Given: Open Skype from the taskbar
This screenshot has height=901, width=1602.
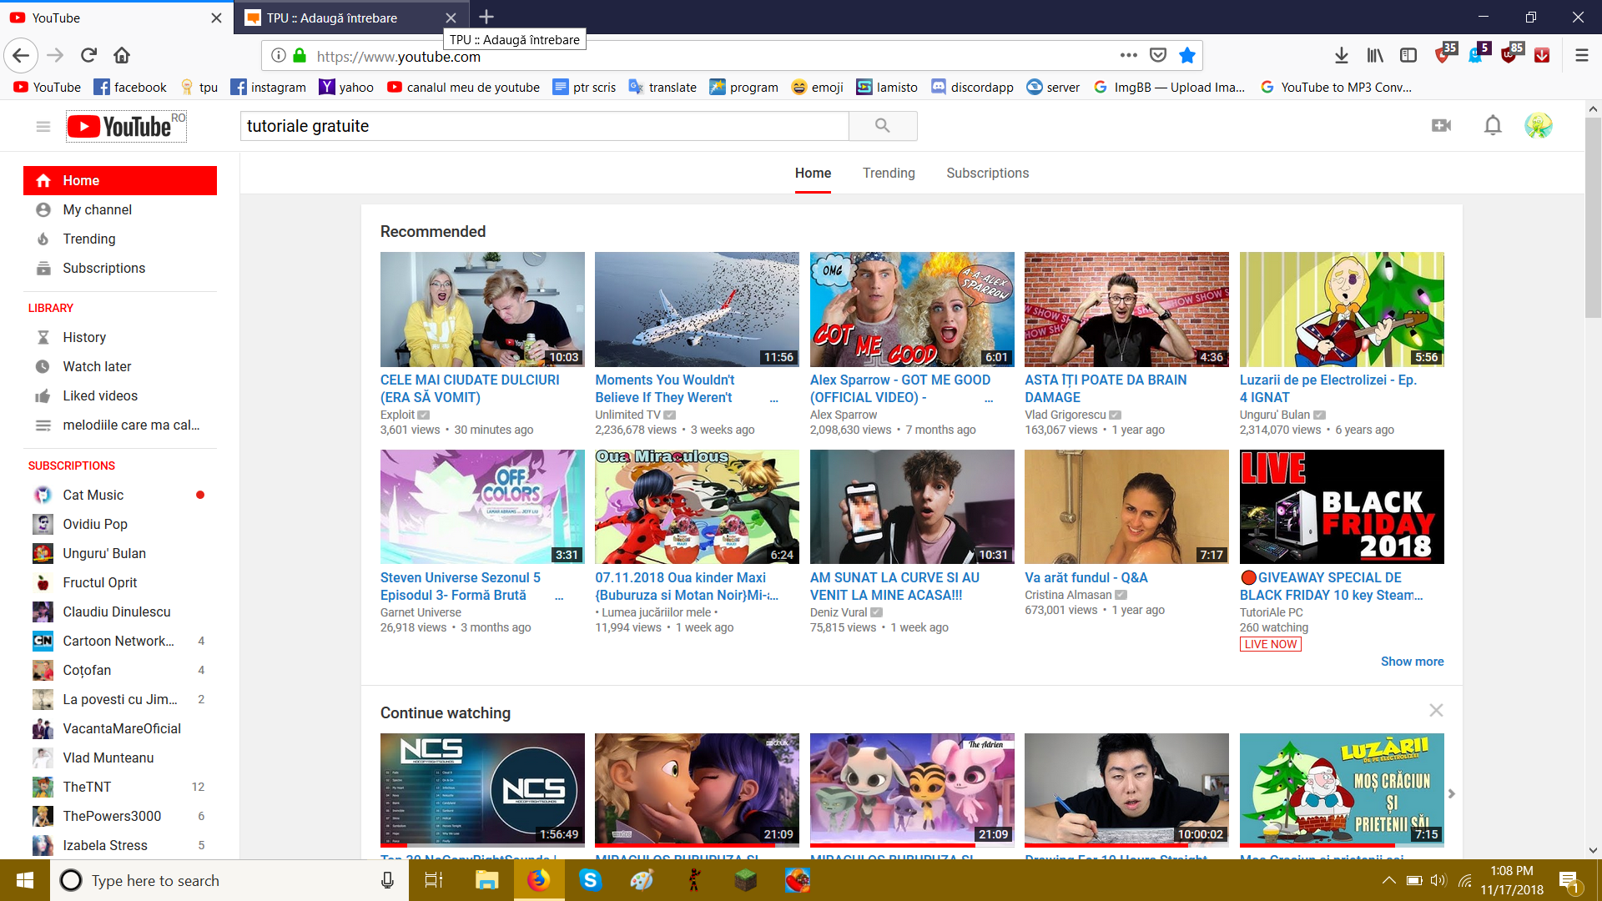Looking at the screenshot, I should point(590,880).
